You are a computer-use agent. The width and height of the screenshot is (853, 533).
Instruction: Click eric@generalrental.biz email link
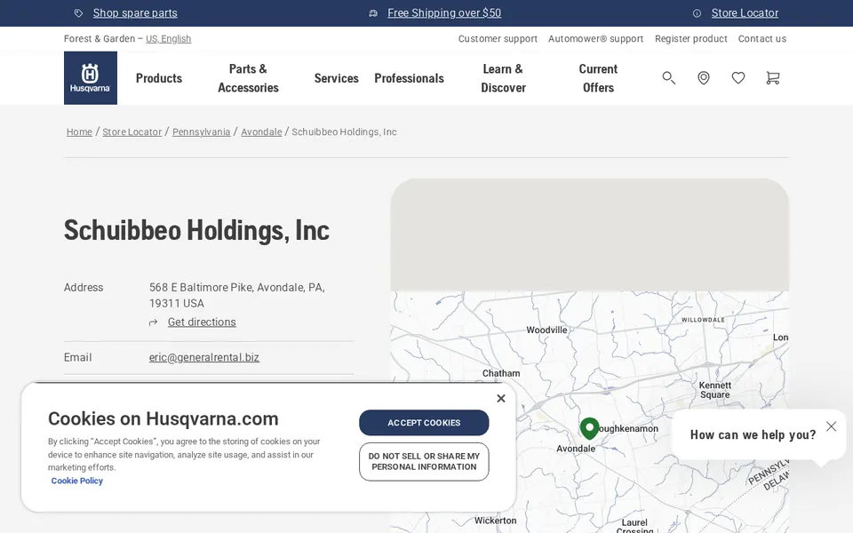click(204, 357)
